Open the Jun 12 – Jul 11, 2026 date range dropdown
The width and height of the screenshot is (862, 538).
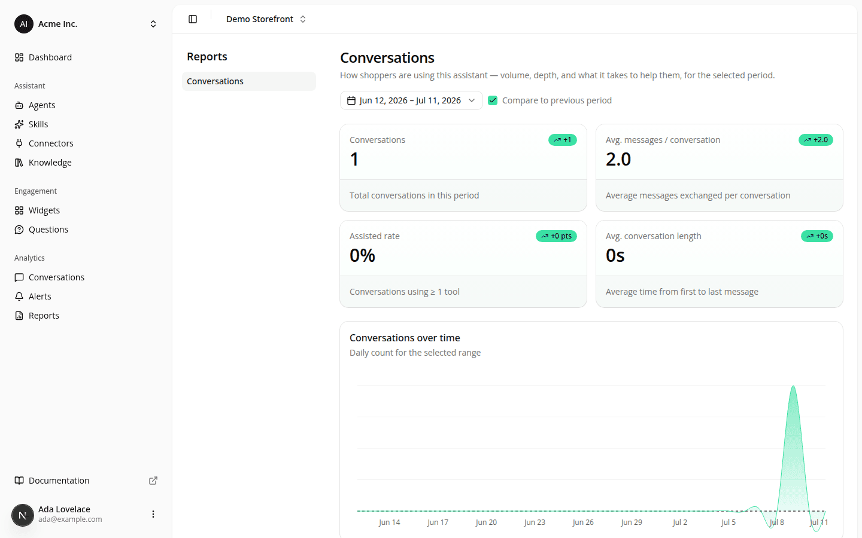(x=411, y=100)
